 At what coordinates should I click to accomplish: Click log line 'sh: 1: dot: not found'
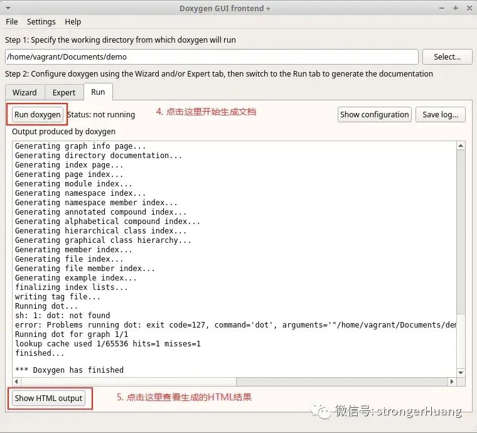pyautogui.click(x=62, y=316)
